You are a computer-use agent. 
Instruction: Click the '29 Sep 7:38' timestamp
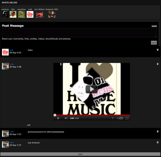15,67
